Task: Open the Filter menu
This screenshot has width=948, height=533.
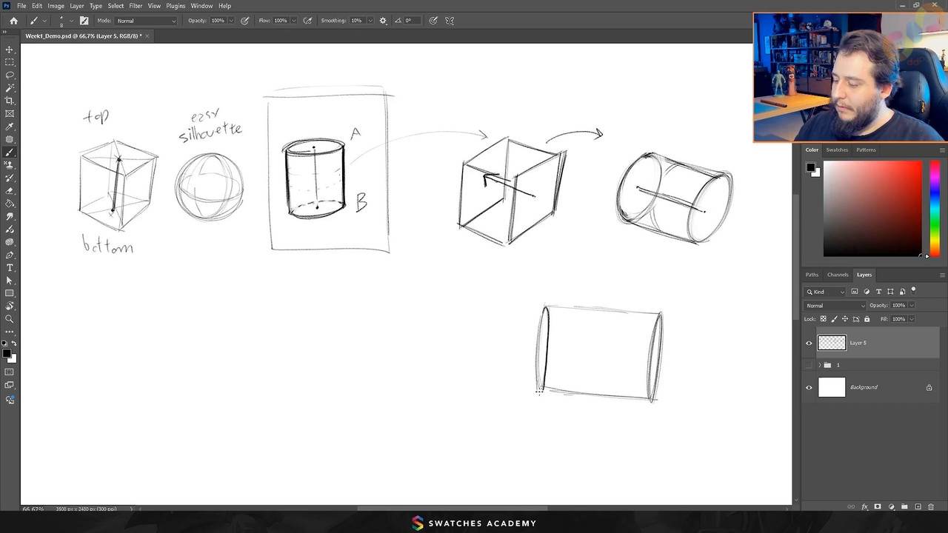Action: click(136, 6)
